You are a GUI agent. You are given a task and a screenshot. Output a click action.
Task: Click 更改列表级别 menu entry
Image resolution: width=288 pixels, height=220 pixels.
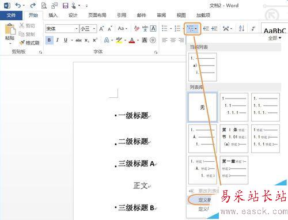point(203,191)
